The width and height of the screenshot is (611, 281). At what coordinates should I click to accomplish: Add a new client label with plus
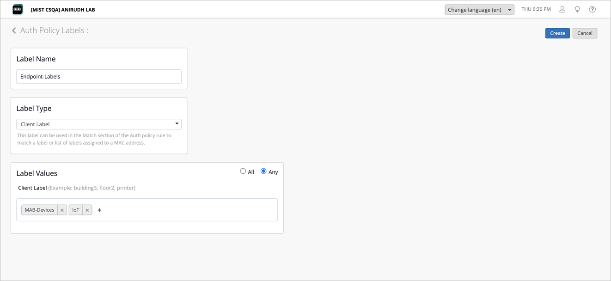(x=99, y=210)
